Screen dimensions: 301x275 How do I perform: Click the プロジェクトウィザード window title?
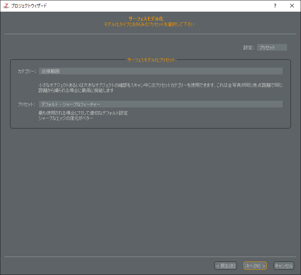tap(29, 6)
